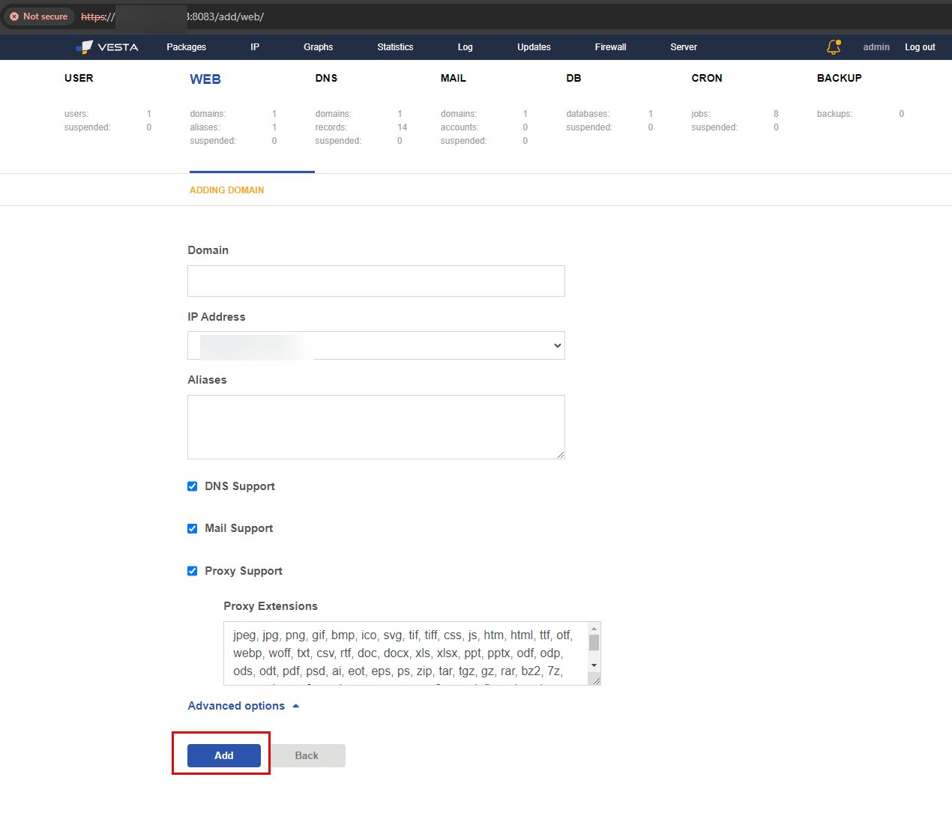Expand the Advanced options chevron arrow
This screenshot has height=813, width=952.
point(295,705)
